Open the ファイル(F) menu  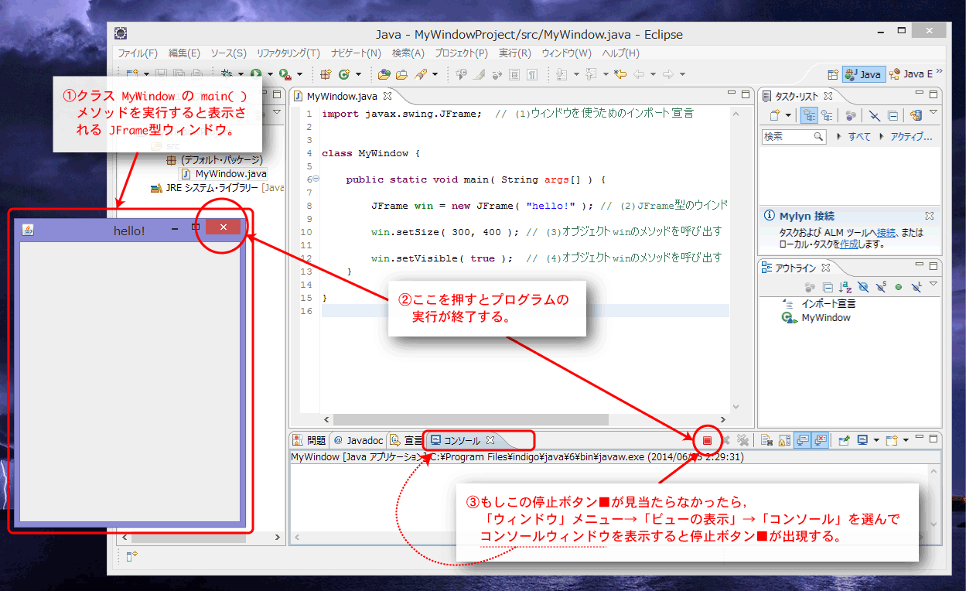pos(138,53)
